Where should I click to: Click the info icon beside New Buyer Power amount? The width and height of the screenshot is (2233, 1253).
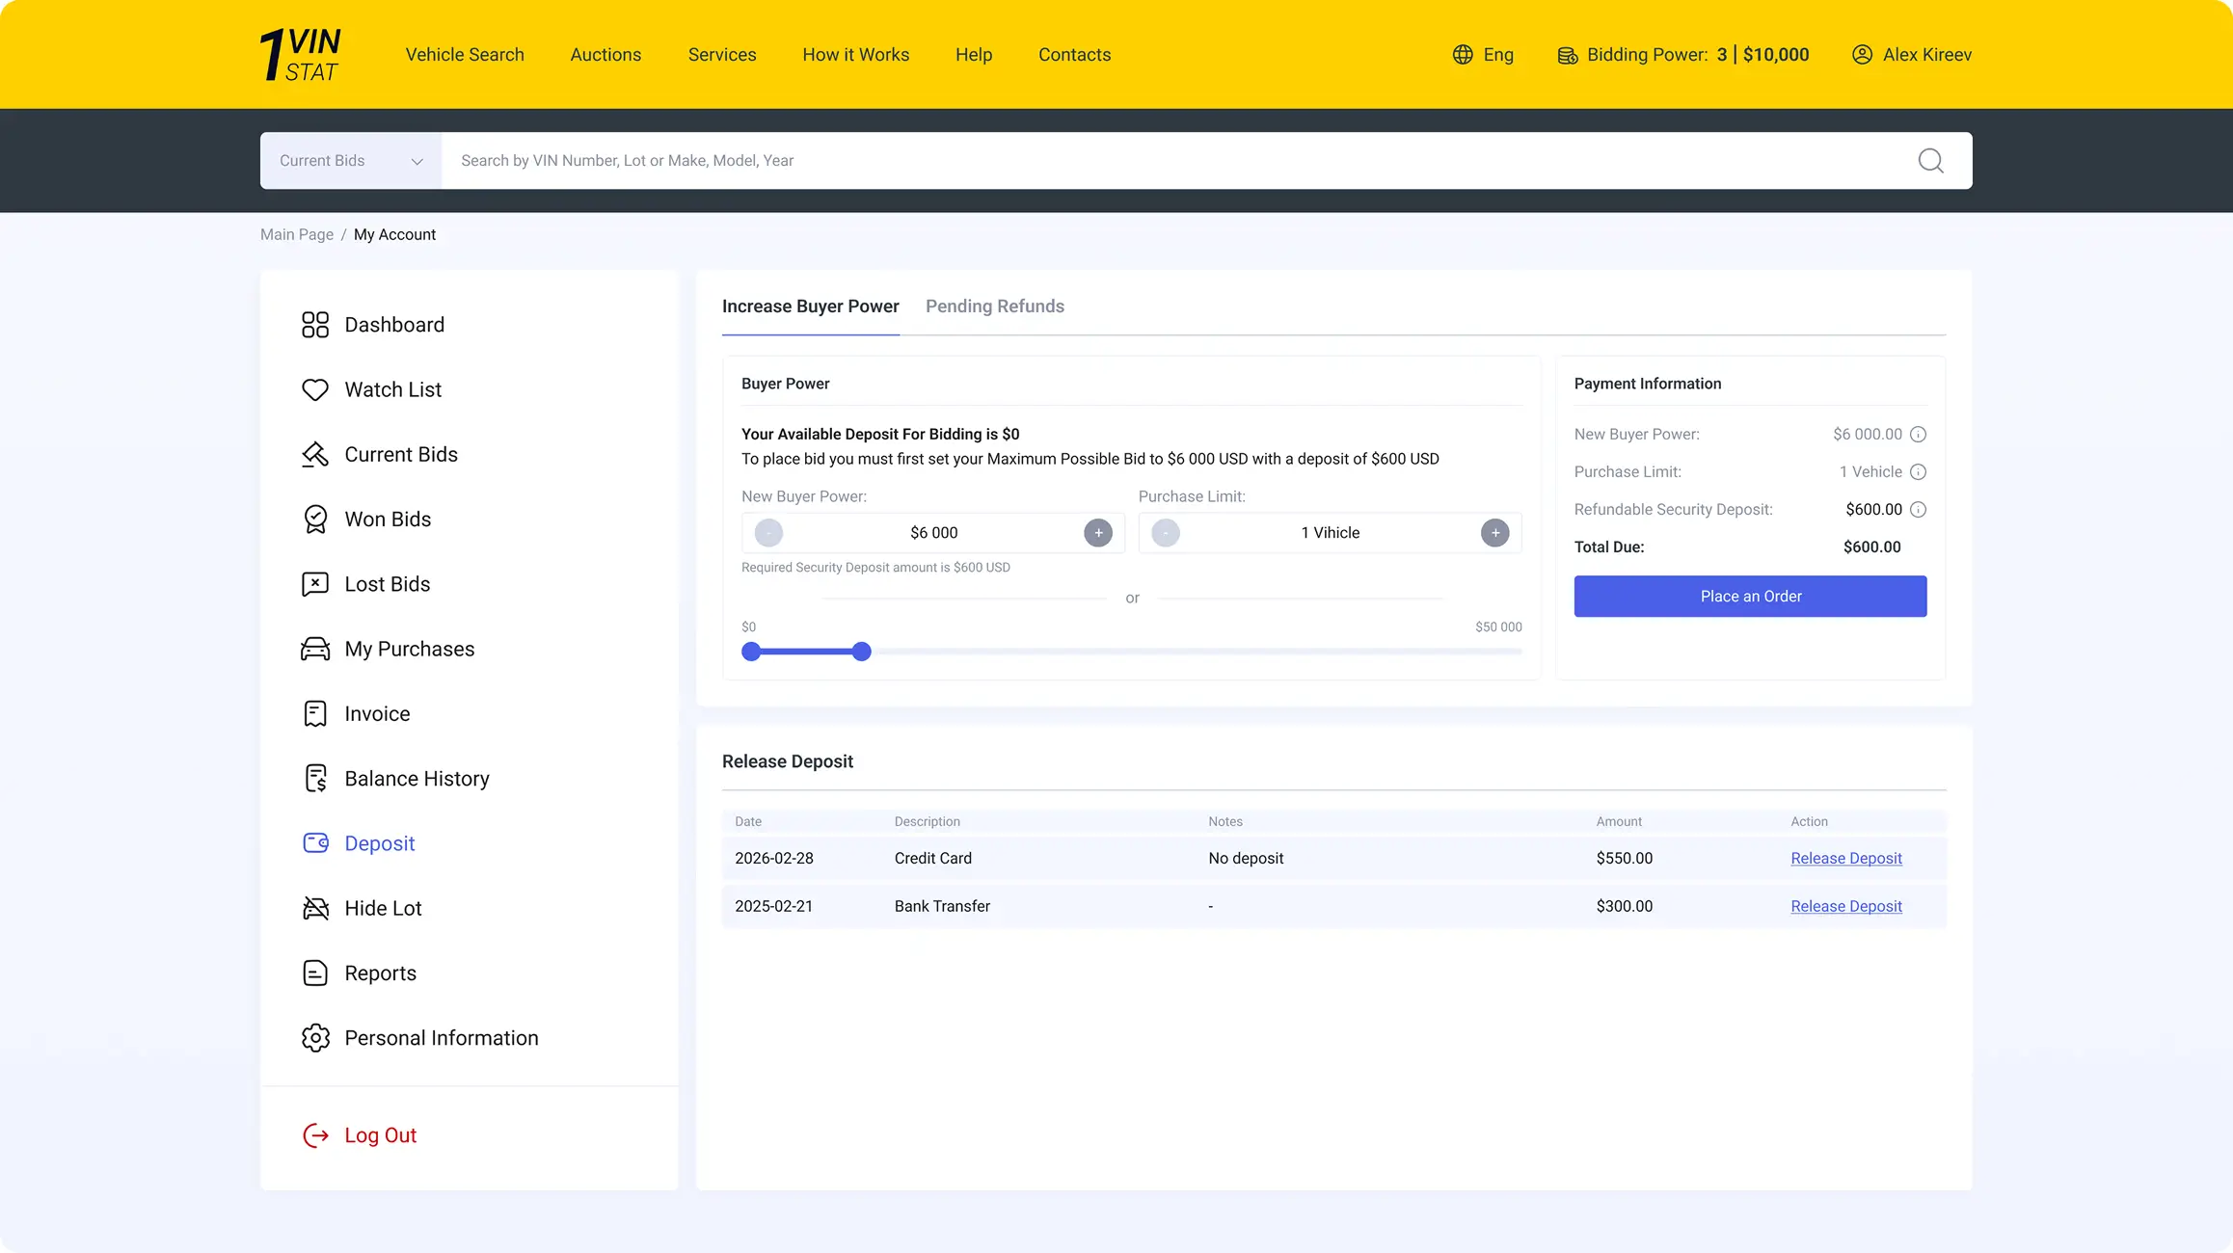coord(1918,435)
